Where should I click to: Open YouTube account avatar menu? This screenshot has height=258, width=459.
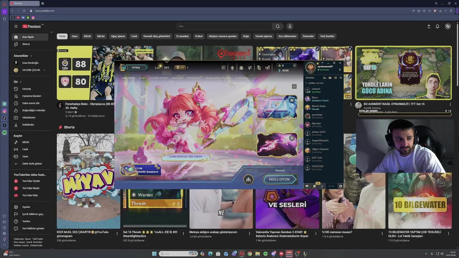coord(448,26)
